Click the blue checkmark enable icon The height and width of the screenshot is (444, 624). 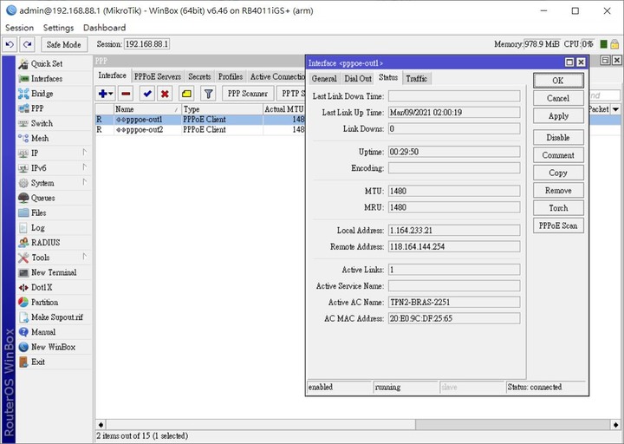(x=147, y=94)
